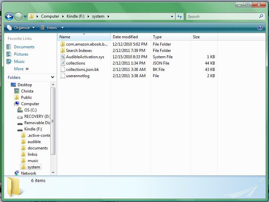Click system in the address breadcrumb
This screenshot has width=269, height=202.
pyautogui.click(x=98, y=16)
